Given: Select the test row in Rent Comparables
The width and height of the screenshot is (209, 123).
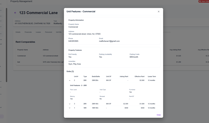Looking at the screenshot, I should tap(19, 62).
